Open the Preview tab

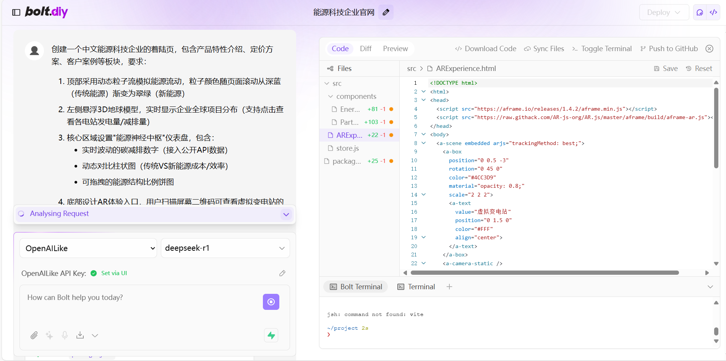pos(395,48)
